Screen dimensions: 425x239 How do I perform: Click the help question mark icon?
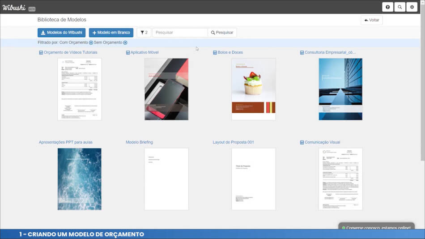point(387,7)
